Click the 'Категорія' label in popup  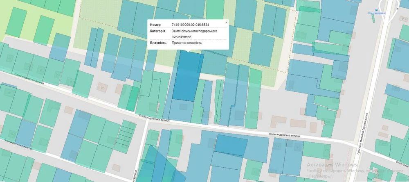coord(157,31)
